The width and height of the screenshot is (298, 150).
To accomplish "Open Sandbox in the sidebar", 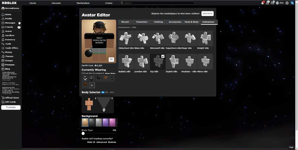I will 8,35.
